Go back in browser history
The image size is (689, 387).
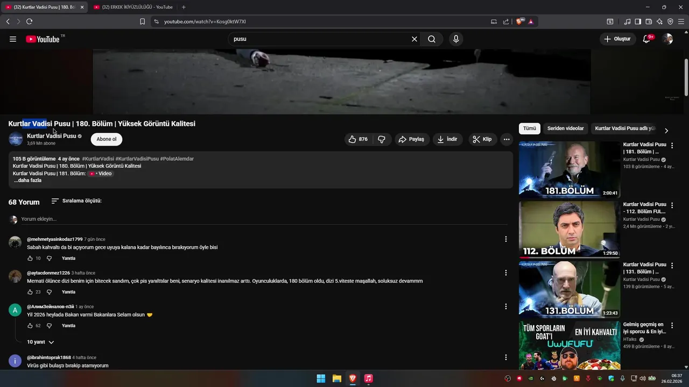tap(8, 21)
